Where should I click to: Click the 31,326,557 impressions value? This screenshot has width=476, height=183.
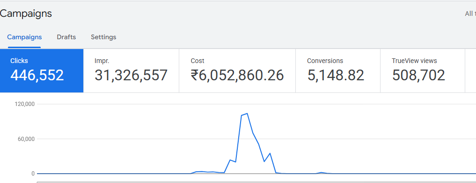click(131, 76)
